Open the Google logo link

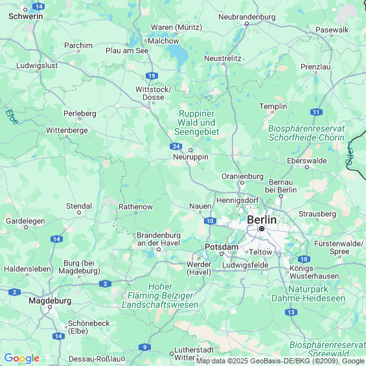22,358
